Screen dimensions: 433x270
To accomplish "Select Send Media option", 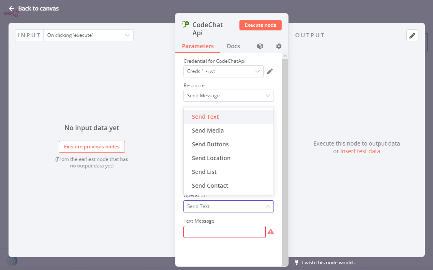I will click(x=228, y=131).
